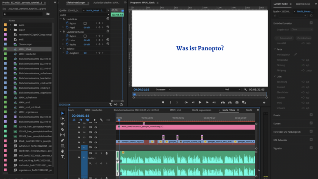
Task: Select the Selection arrow tool
Action: click(62, 113)
